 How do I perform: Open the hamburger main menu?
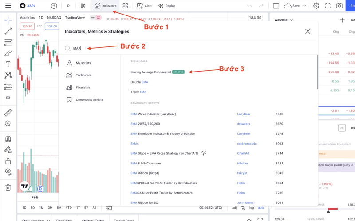8,6
